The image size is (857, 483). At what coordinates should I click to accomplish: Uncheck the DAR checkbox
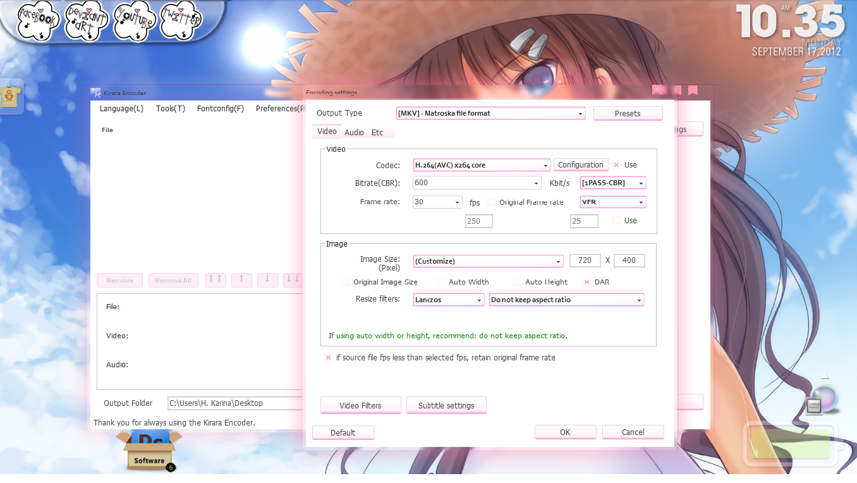[x=587, y=282]
